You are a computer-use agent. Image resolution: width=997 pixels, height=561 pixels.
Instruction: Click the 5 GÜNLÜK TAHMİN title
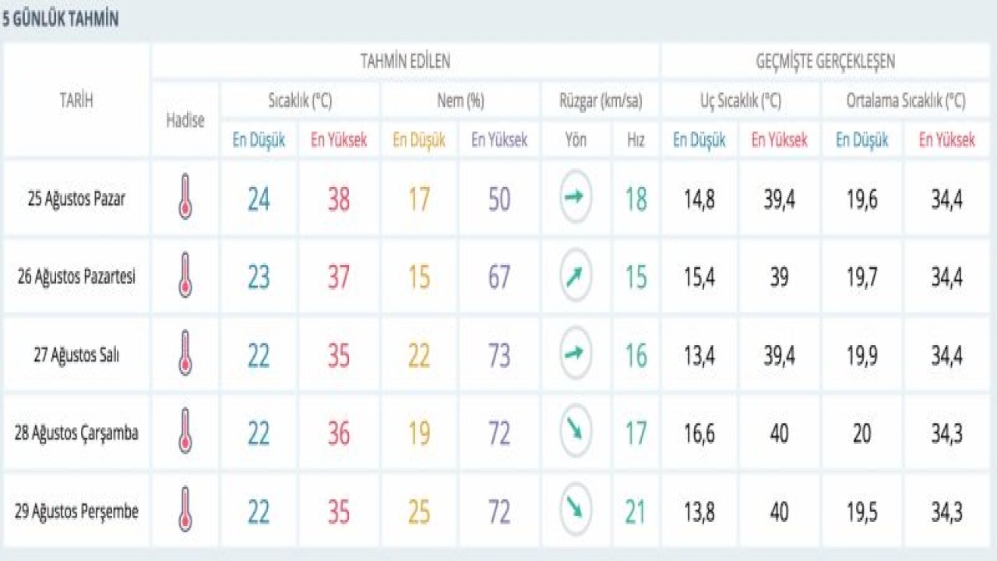click(61, 20)
